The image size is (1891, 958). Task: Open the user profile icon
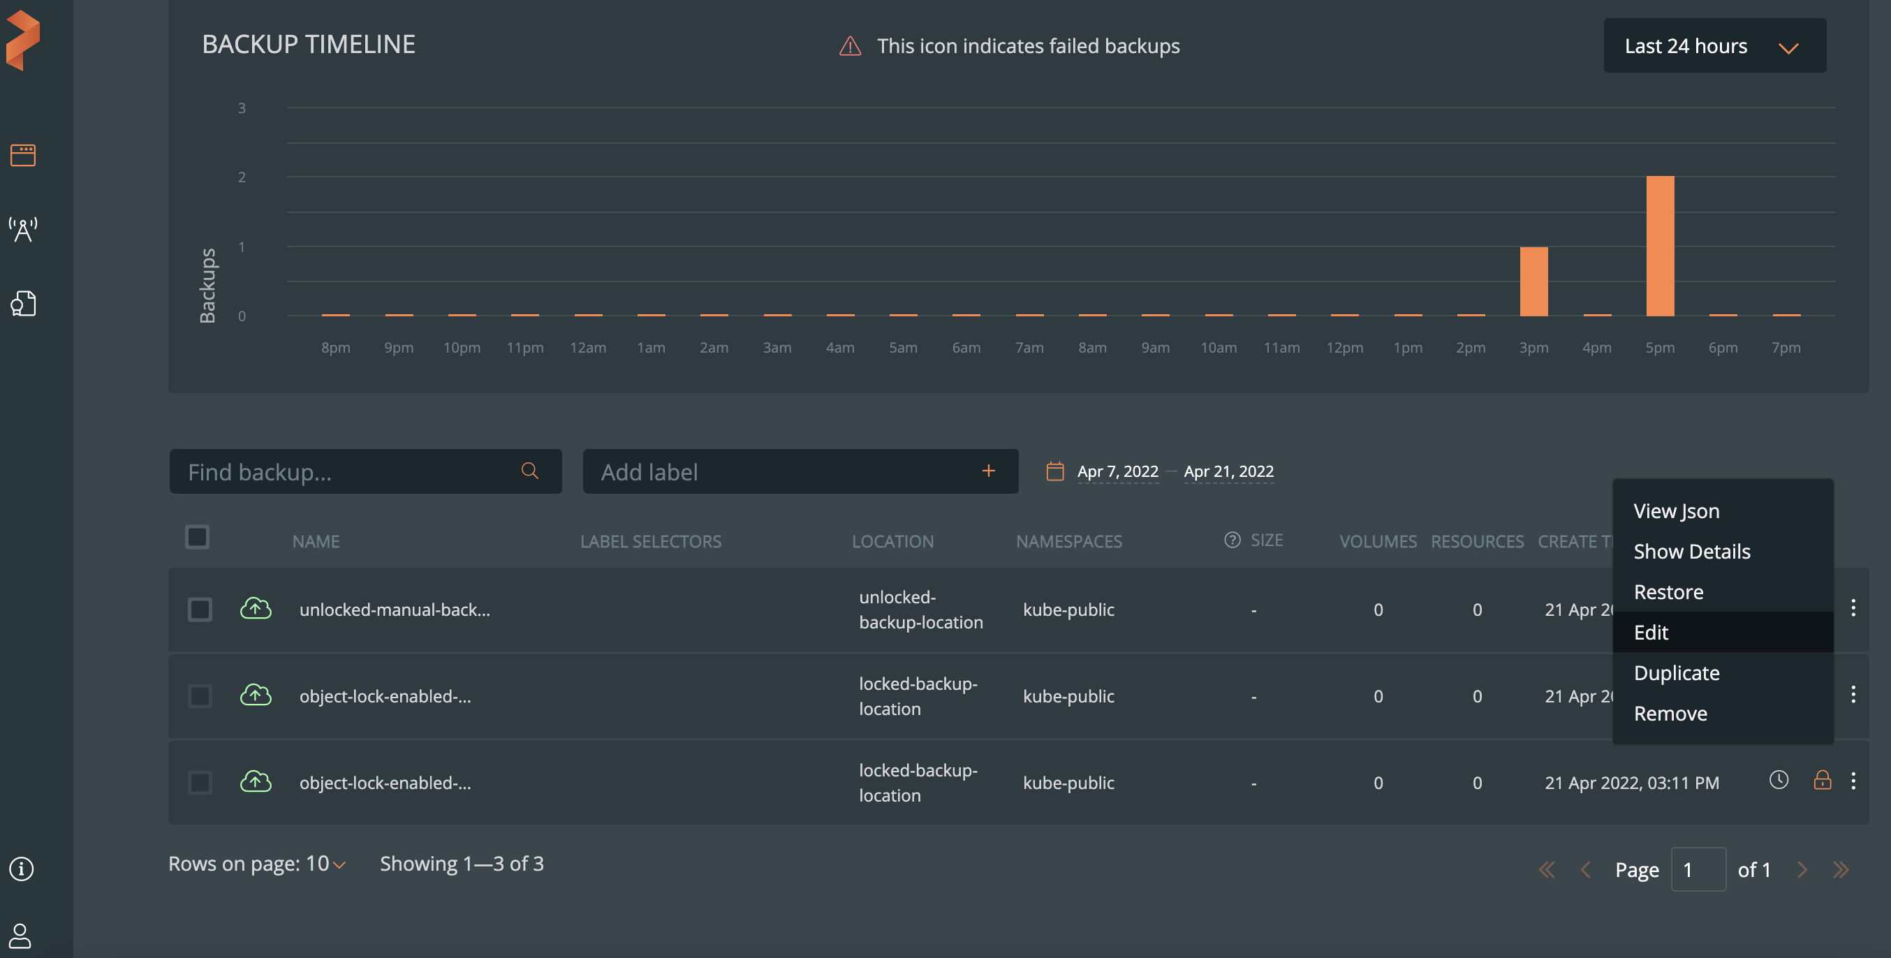coord(20,935)
